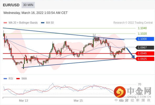This screenshot has width=155, height=105.
Task: Click the RSI 70 level label
Action: click(139, 84)
